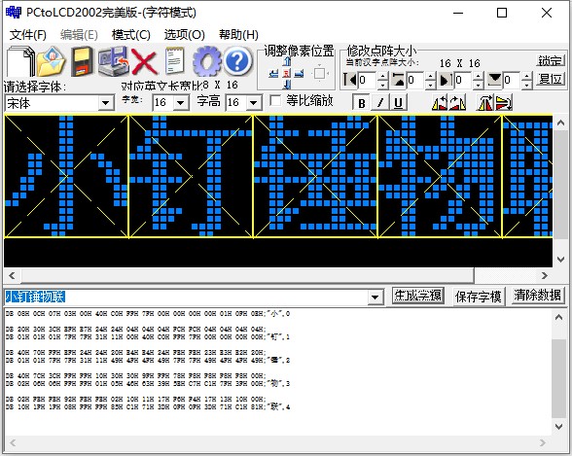Open the 字高 height dropdown
This screenshot has width=572, height=456.
pyautogui.click(x=254, y=102)
